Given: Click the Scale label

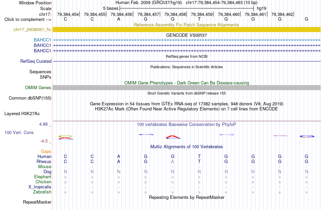Looking at the screenshot, I should coord(46,8).
